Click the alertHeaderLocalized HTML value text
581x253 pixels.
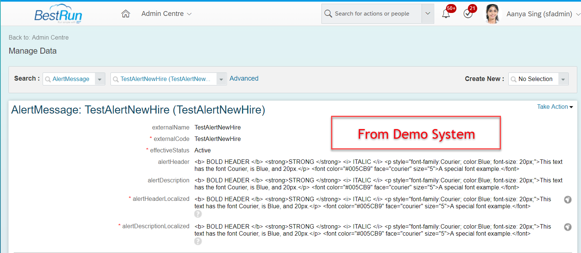pyautogui.click(x=373, y=203)
